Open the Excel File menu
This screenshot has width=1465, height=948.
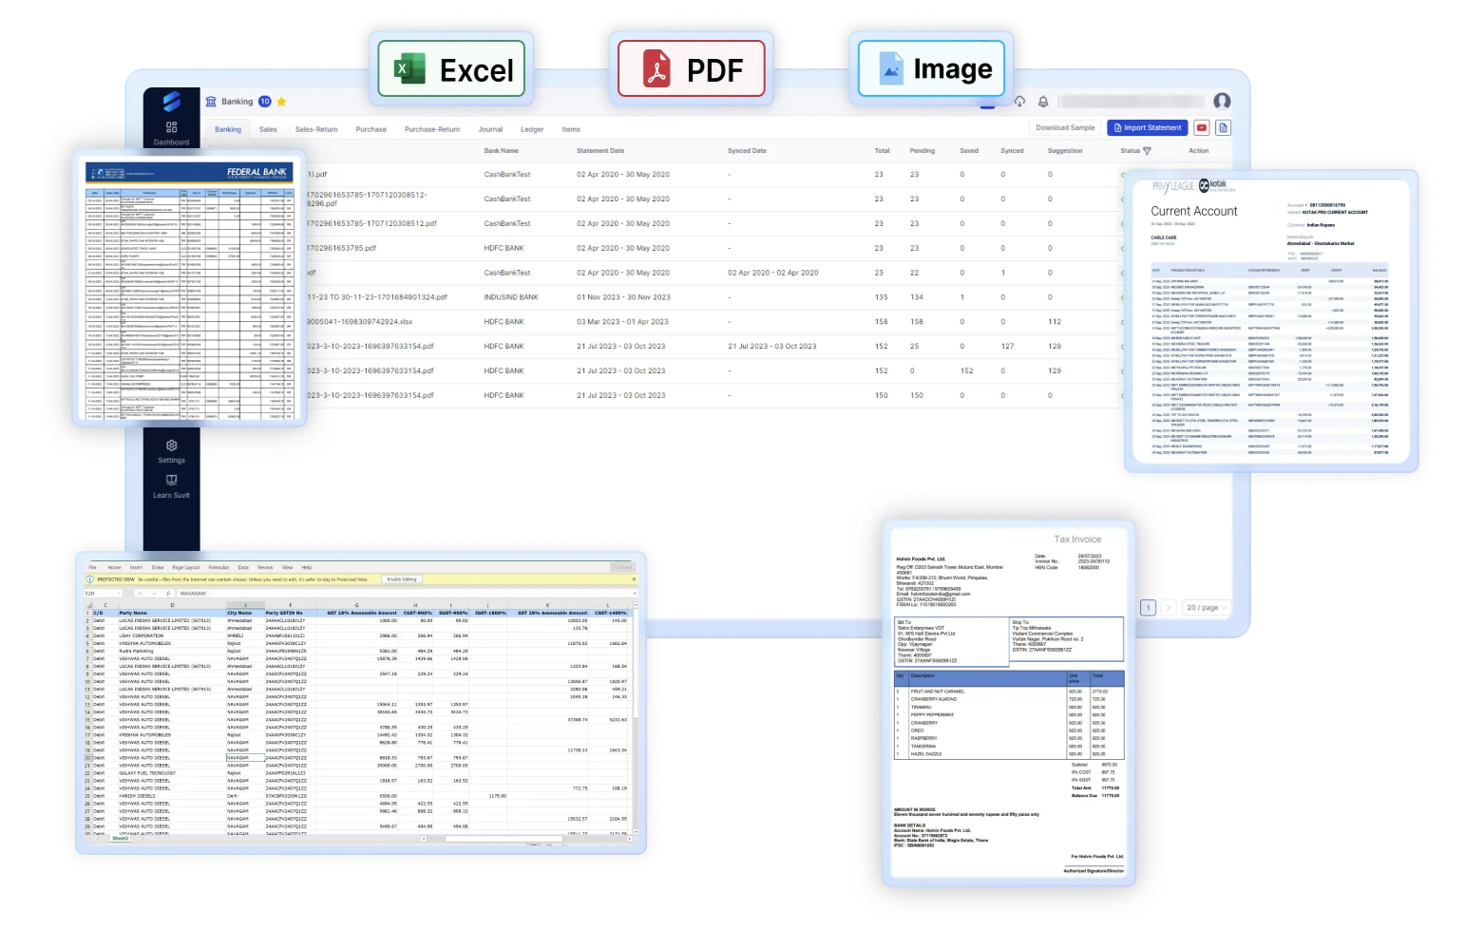point(92,567)
